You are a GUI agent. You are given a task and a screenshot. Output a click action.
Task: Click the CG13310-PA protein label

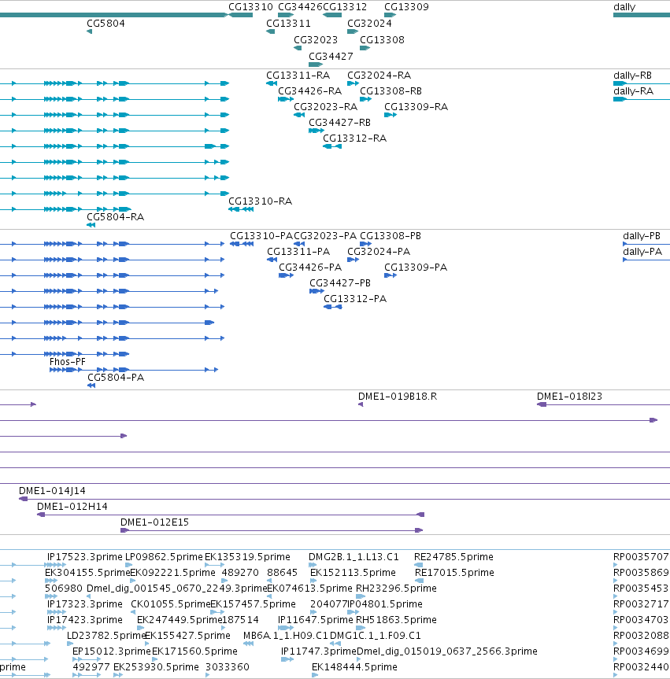click(x=261, y=236)
